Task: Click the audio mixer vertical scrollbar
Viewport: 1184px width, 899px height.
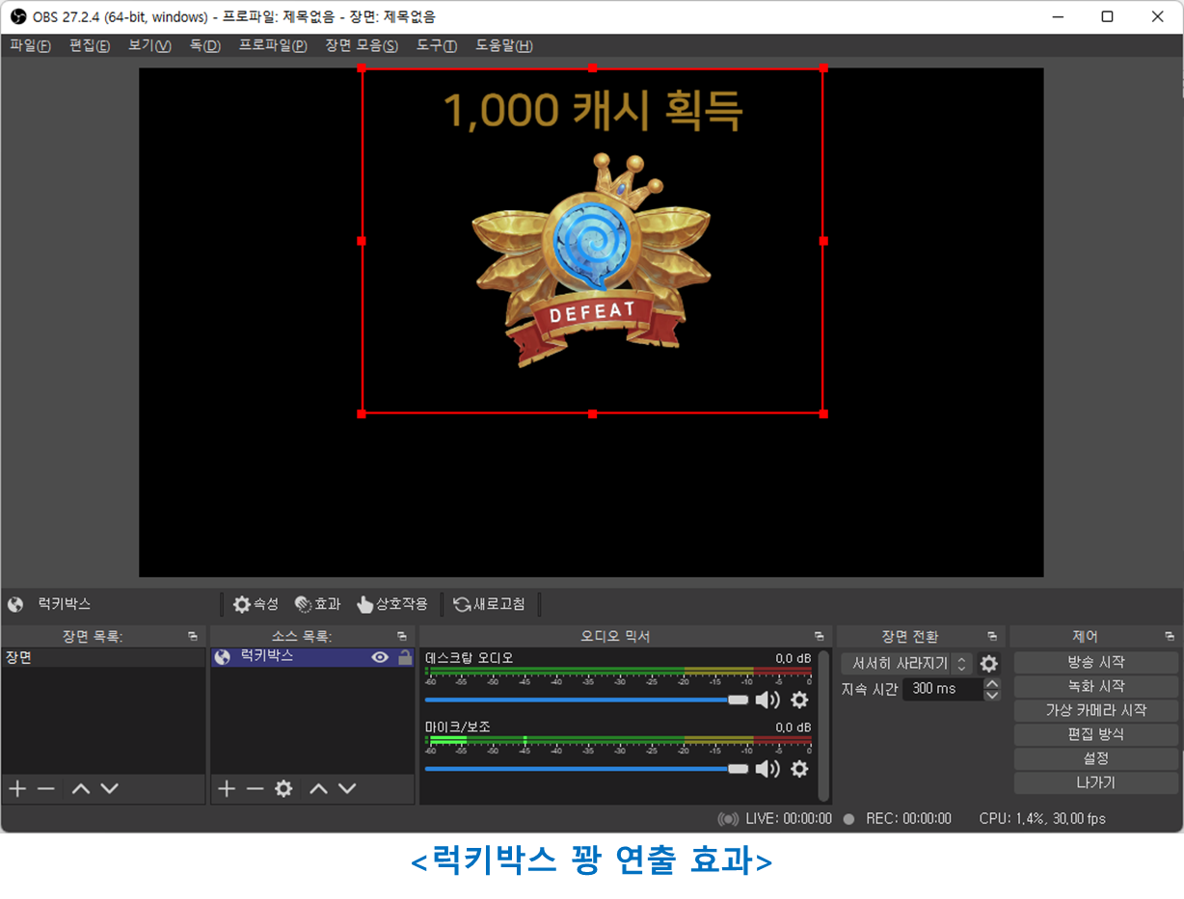Action: [x=823, y=726]
